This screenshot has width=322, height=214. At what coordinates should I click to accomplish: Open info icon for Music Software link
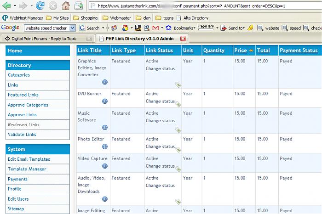pyautogui.click(x=105, y=128)
